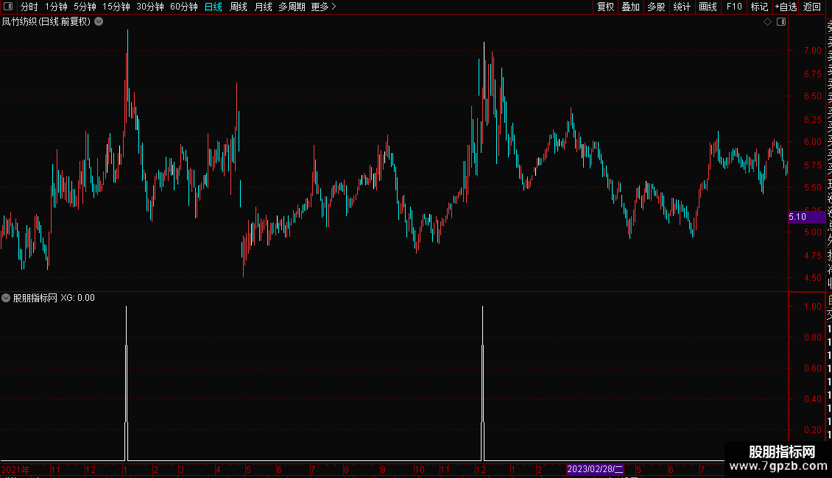Image resolution: width=832 pixels, height=478 pixels.
Task: Expand dropdown next to 凤竹纺织 title
Action: click(99, 22)
